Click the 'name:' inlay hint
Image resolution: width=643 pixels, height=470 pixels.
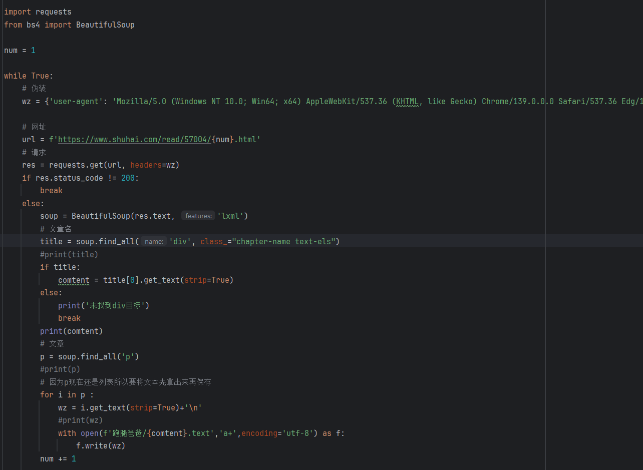tap(154, 241)
